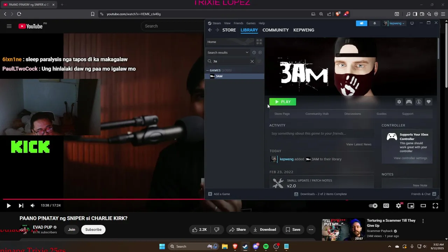Sort library by recent activity clock icon
This screenshot has width=448, height=252.
click(254, 52)
